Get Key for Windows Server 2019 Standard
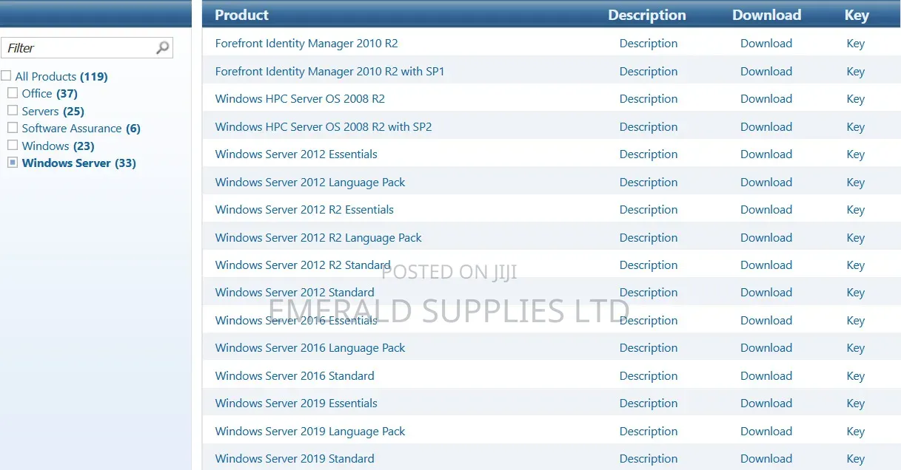The width and height of the screenshot is (901, 470). click(x=856, y=459)
